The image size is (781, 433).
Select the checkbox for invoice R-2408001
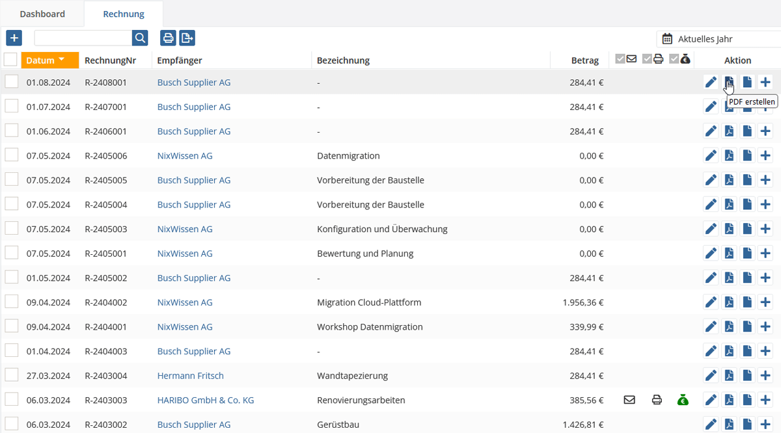(12, 82)
